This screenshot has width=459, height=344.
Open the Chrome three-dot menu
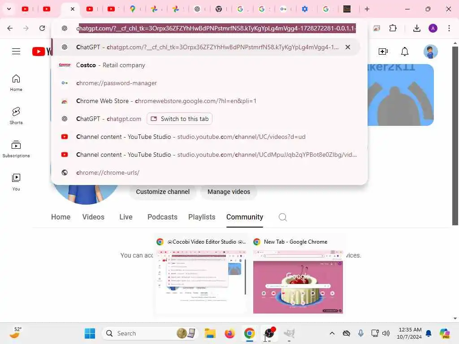click(x=449, y=28)
